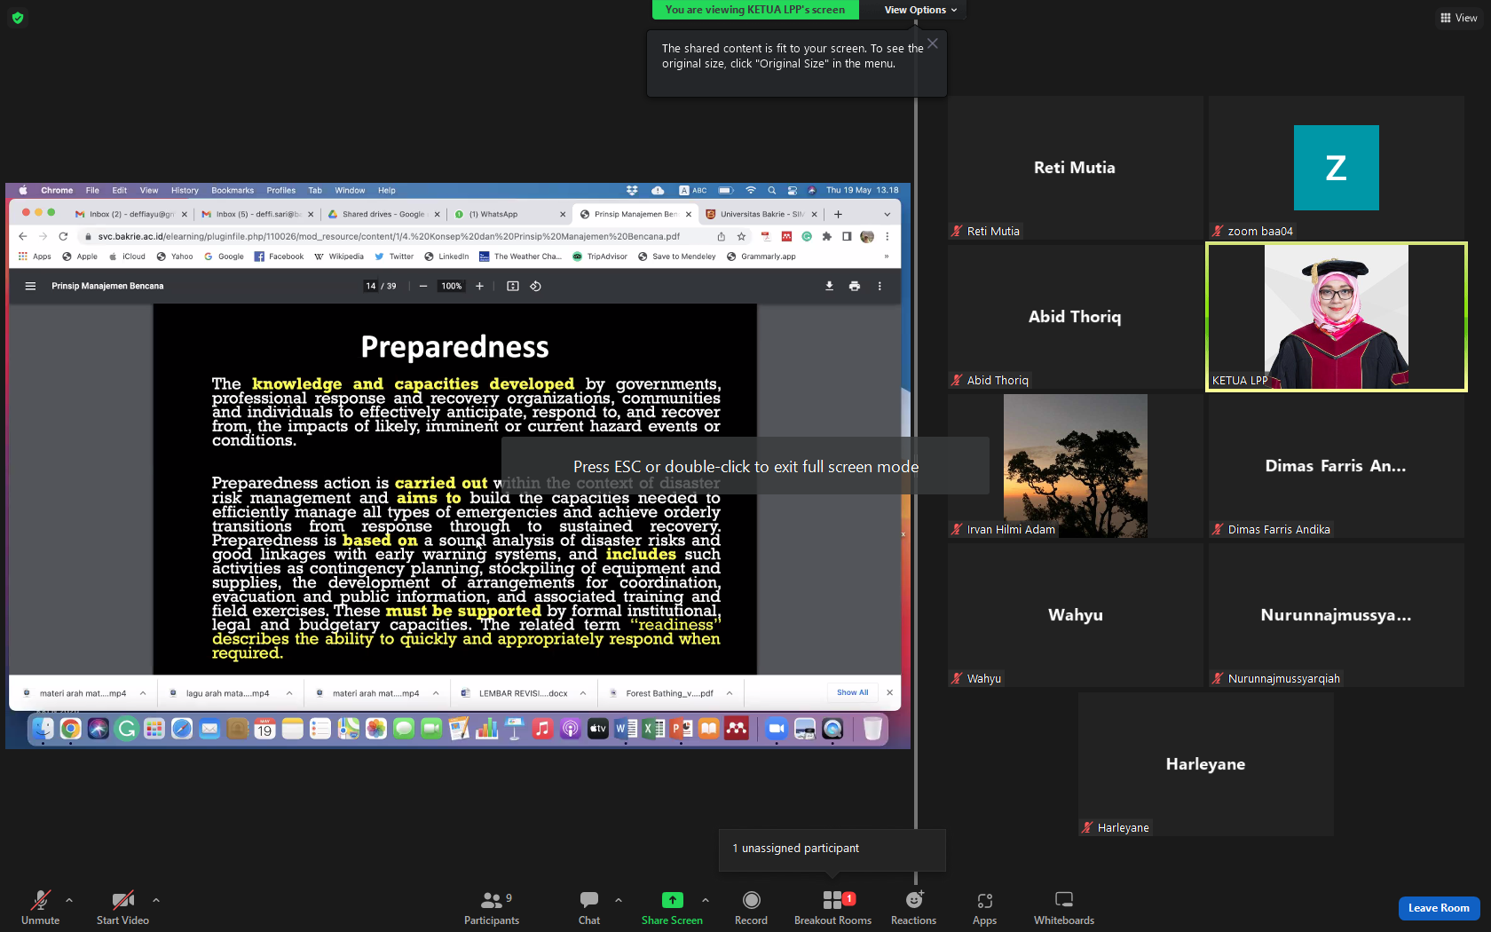Open the Zoom encryption shield icon
1491x932 pixels.
click(18, 18)
